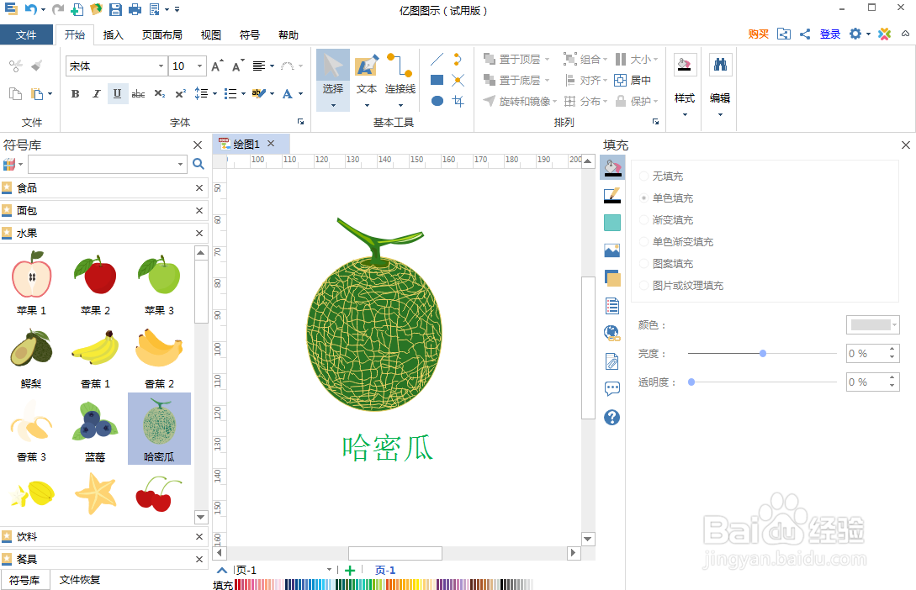The width and height of the screenshot is (916, 590).
Task: Click the Undo icon in title bar
Action: pyautogui.click(x=31, y=9)
